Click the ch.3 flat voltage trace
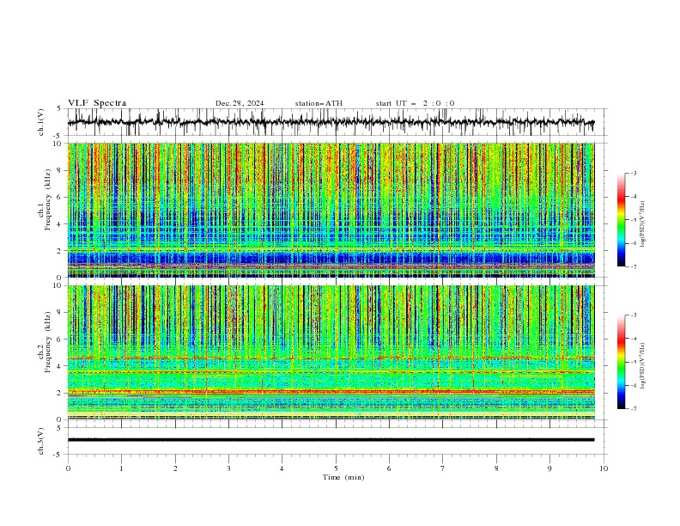This screenshot has width=680, height=526. (331, 440)
